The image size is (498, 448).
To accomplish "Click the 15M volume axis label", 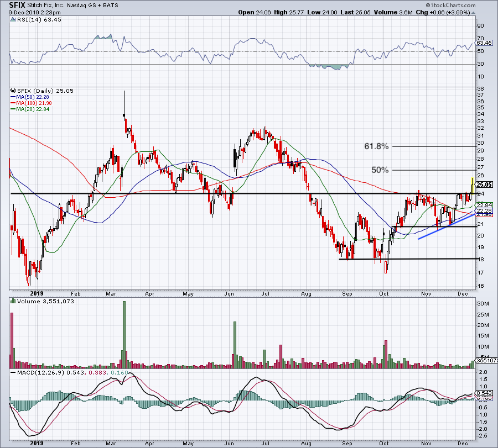I will pyautogui.click(x=483, y=336).
